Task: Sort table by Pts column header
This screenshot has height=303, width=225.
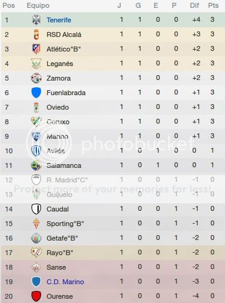Action: coord(214,5)
